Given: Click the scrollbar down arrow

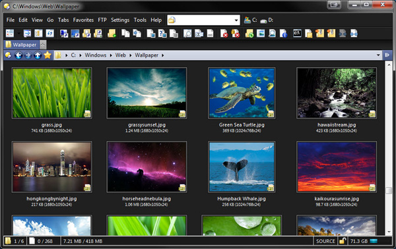Looking at the screenshot, I should (389, 232).
